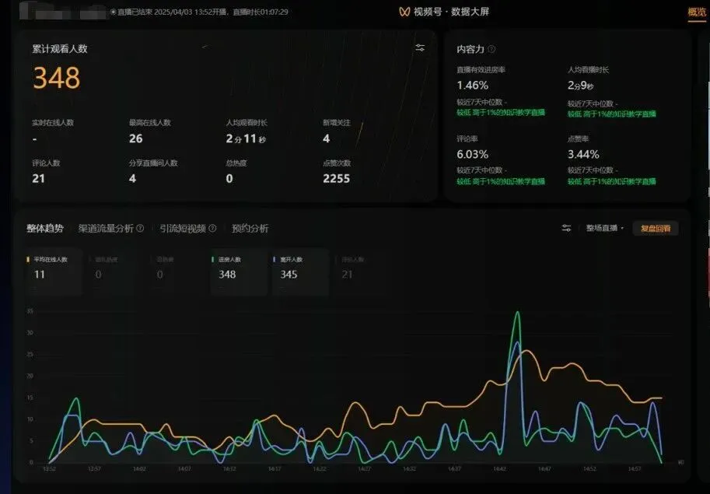Click the 评论人数 label in the top card
The width and height of the screenshot is (710, 494).
pos(46,163)
